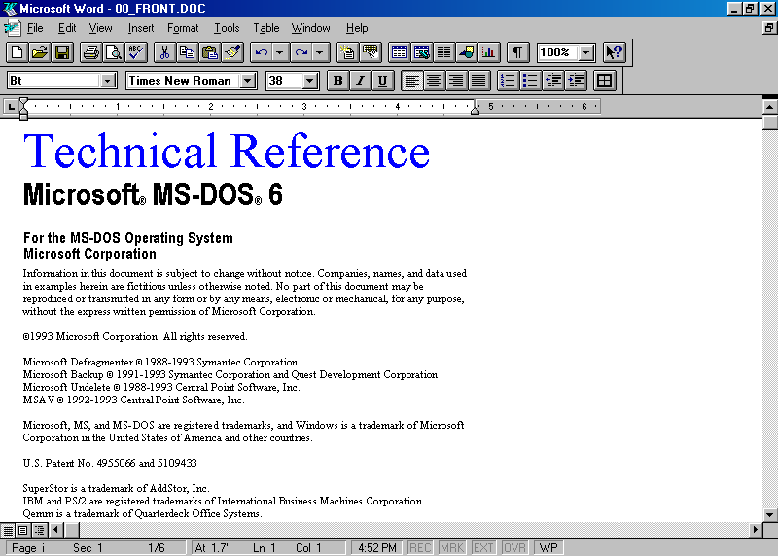778x556 pixels.
Task: Open the Help menu
Action: click(357, 28)
